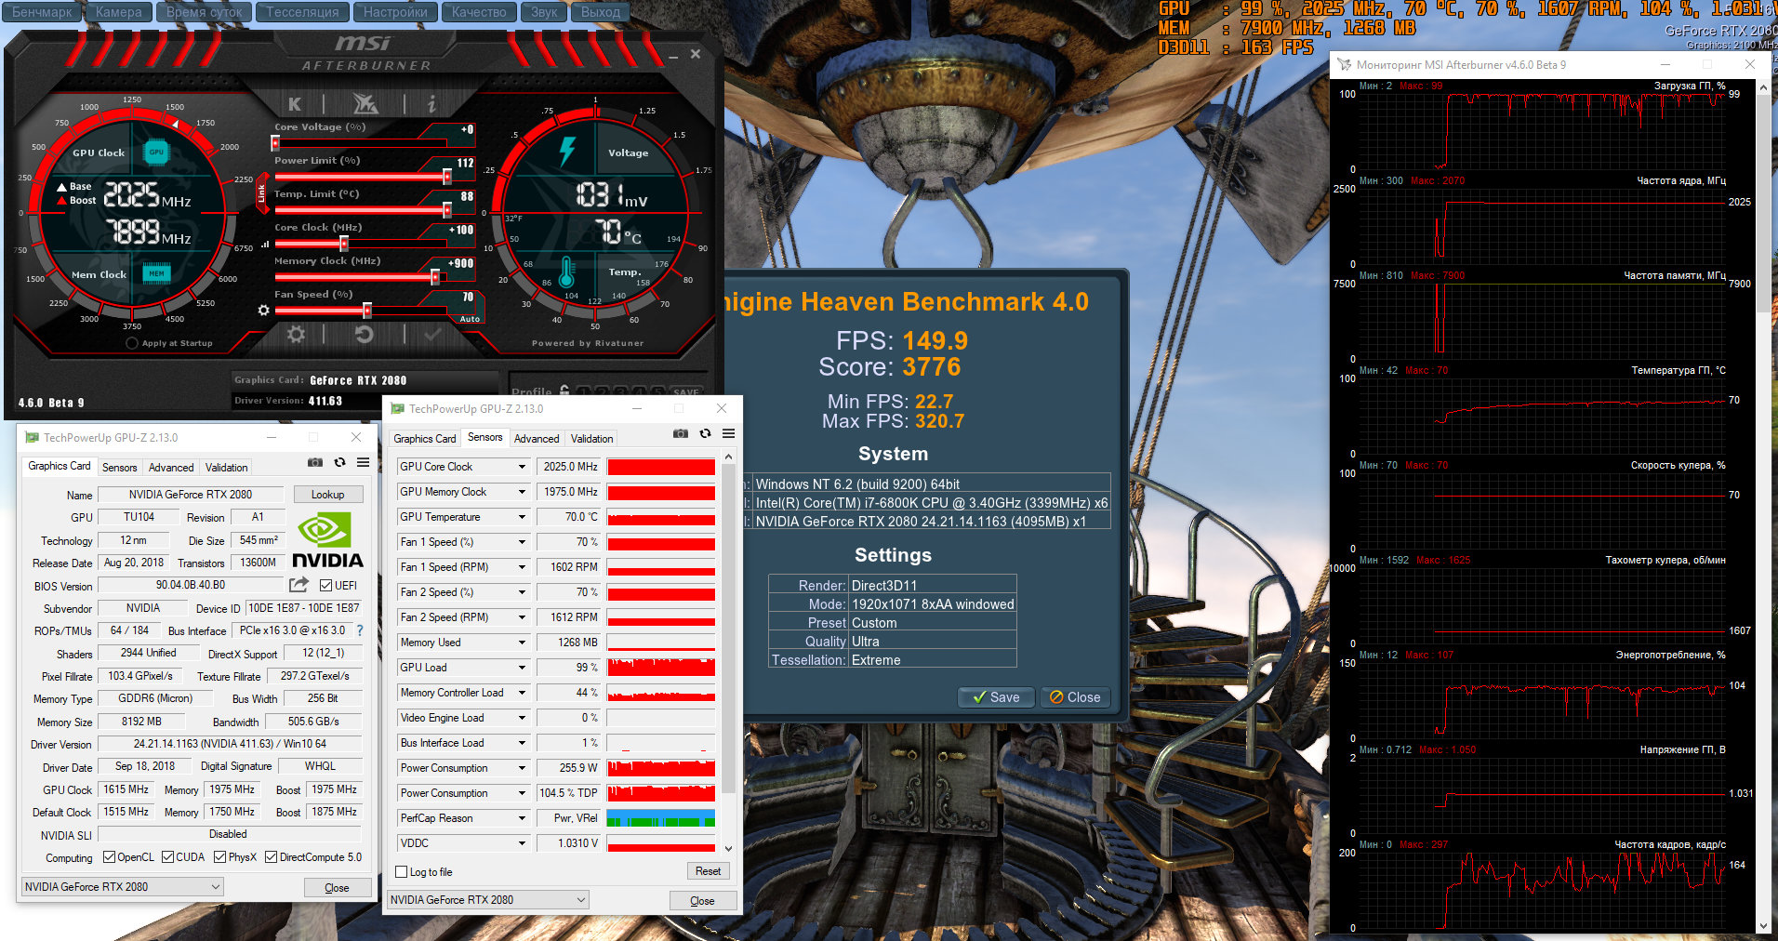Open the GPU selector dropdown in the Sensors window

(581, 900)
